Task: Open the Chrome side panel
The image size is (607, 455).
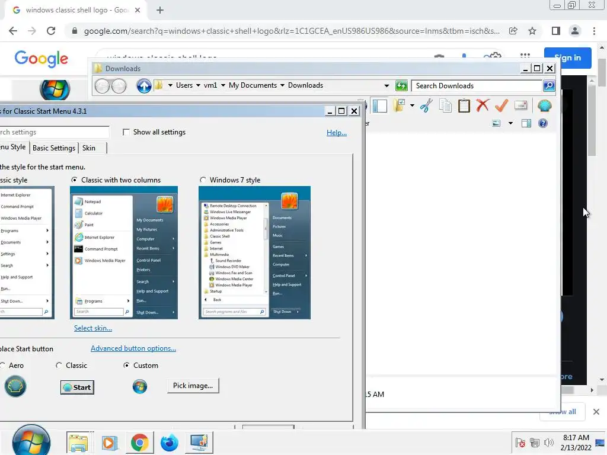Action: [x=556, y=31]
